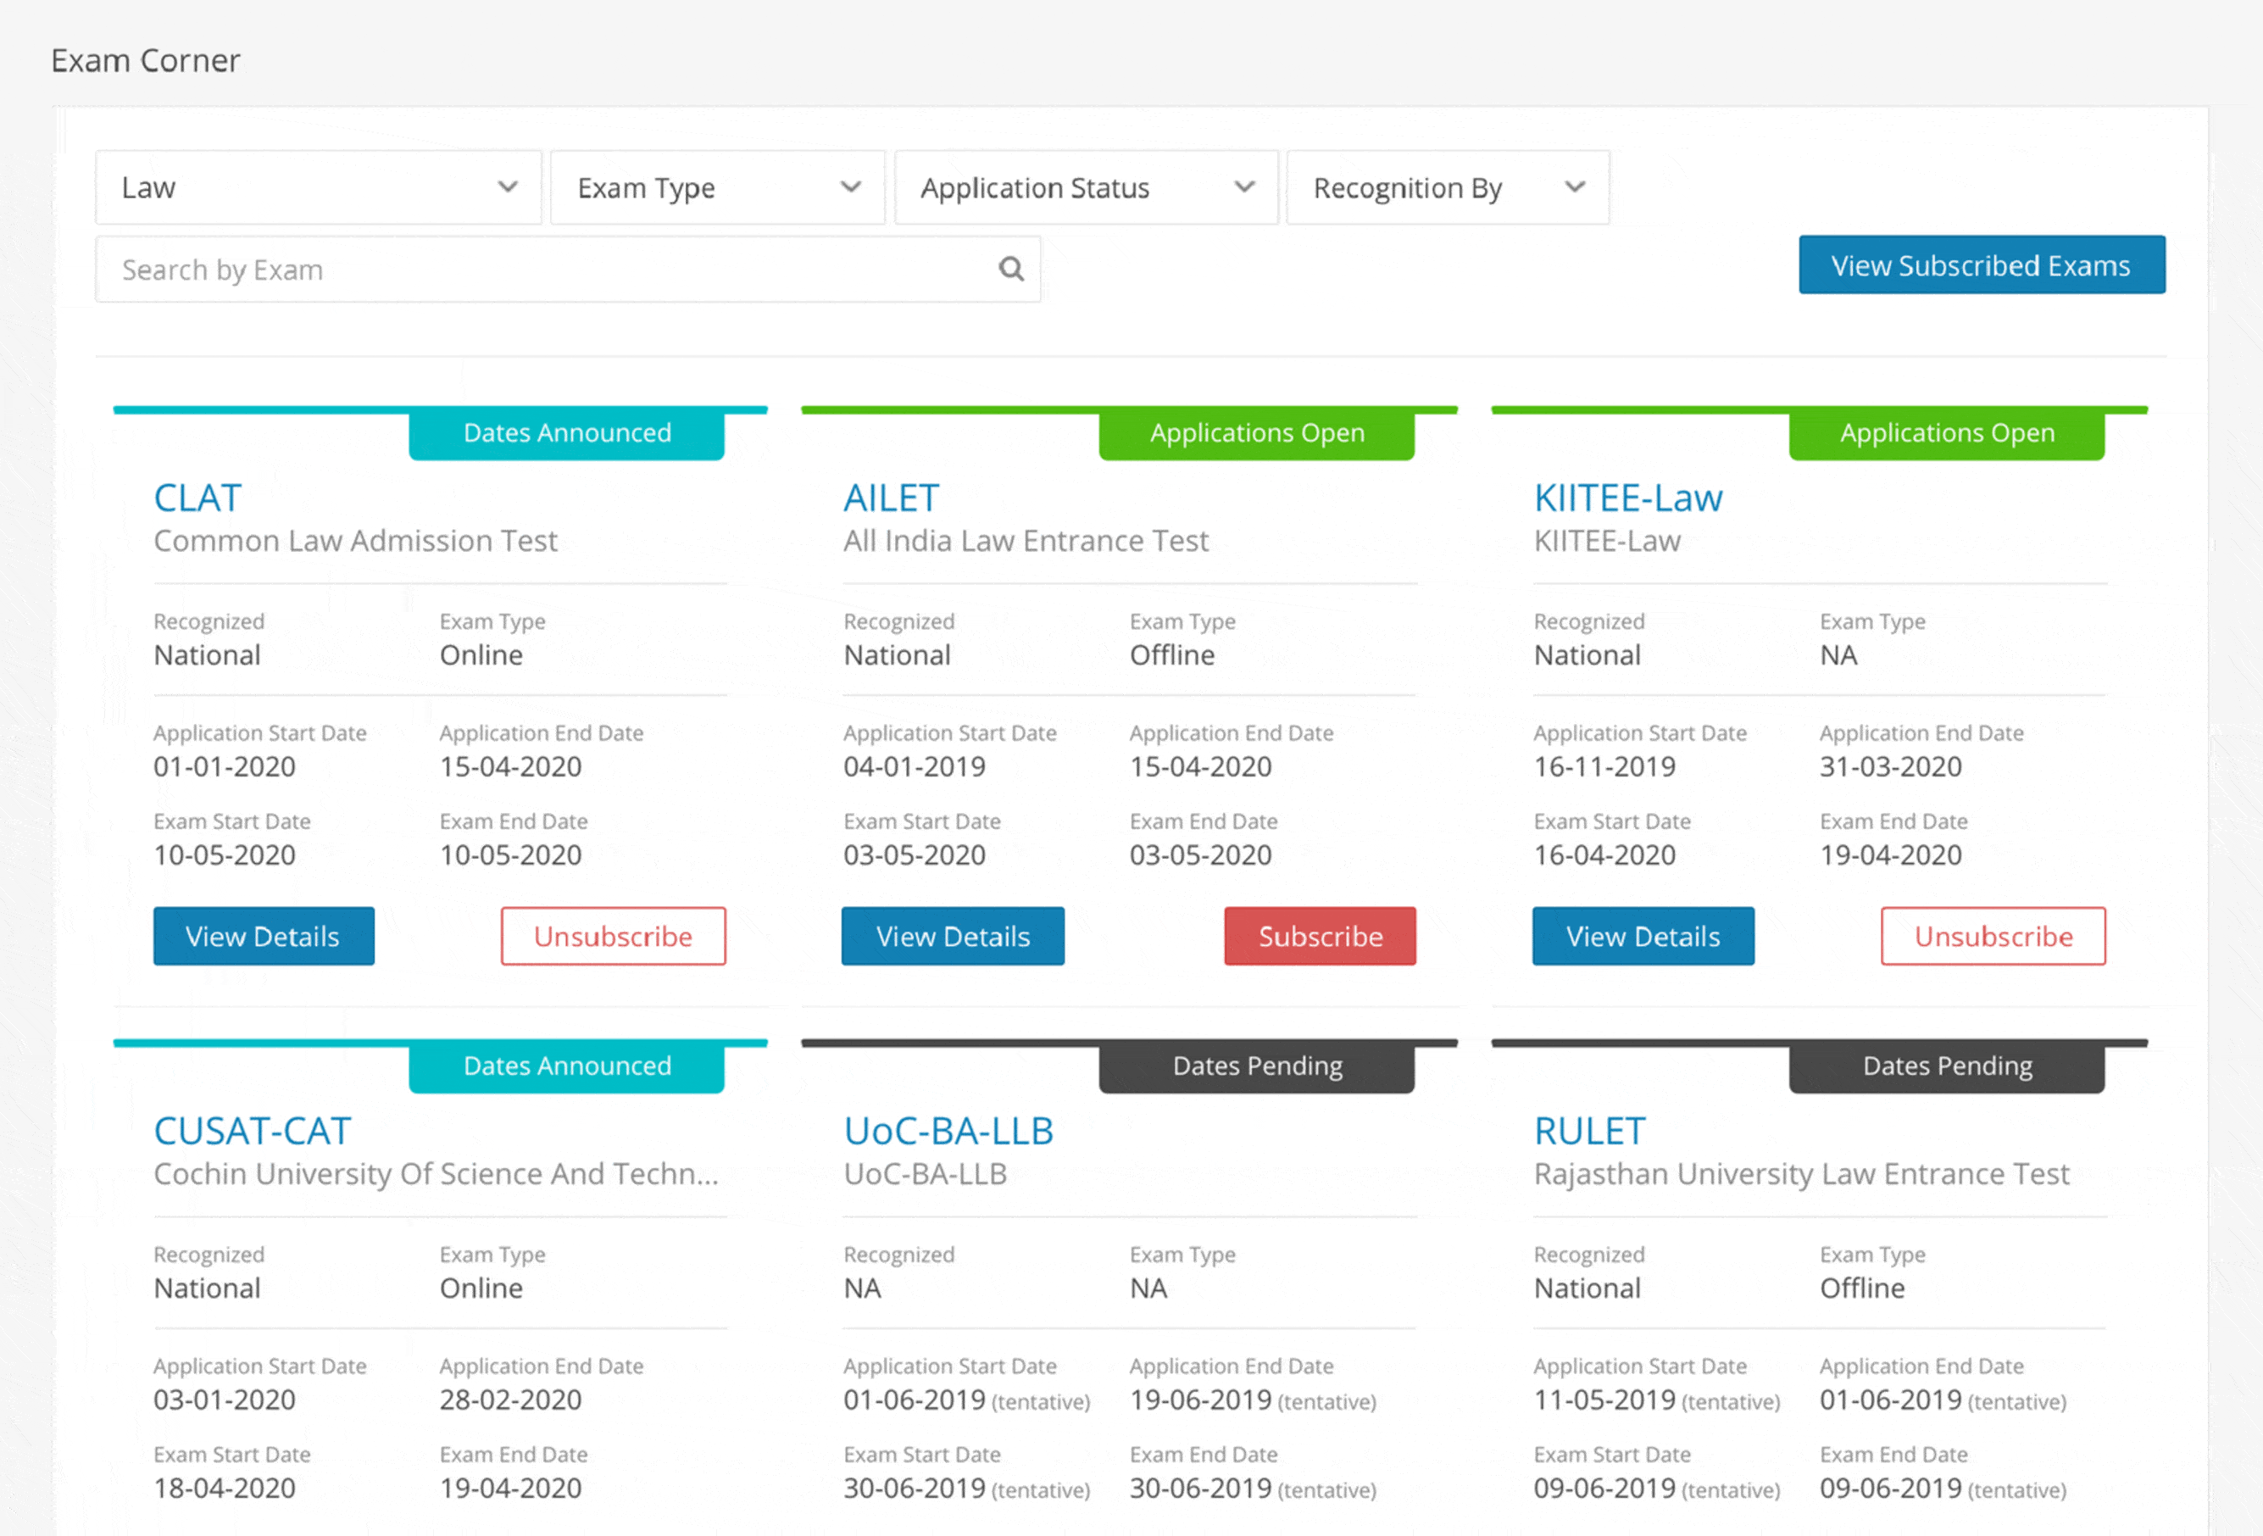Image resolution: width=2263 pixels, height=1536 pixels.
Task: Subscribe to the AILET exam
Action: point(1320,936)
